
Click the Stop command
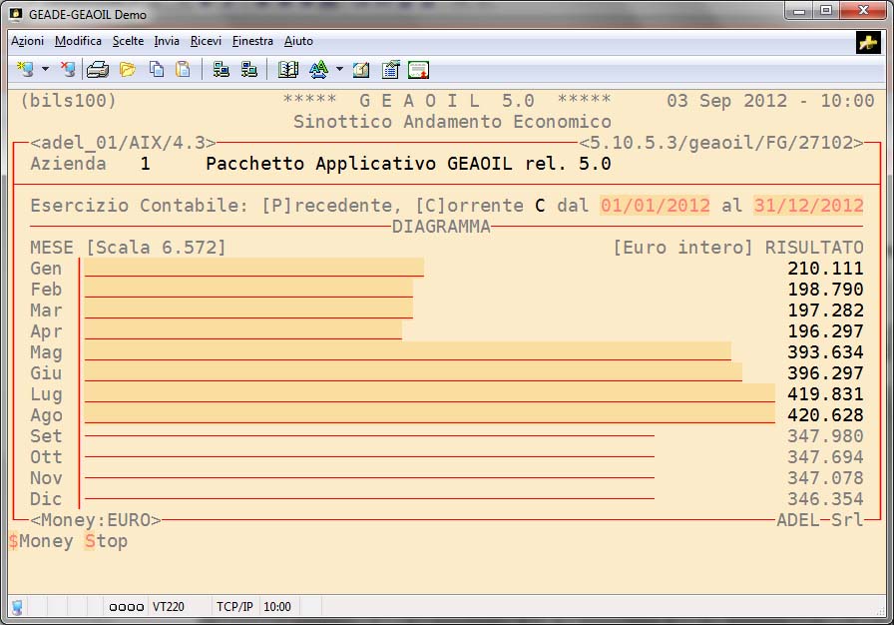(106, 541)
